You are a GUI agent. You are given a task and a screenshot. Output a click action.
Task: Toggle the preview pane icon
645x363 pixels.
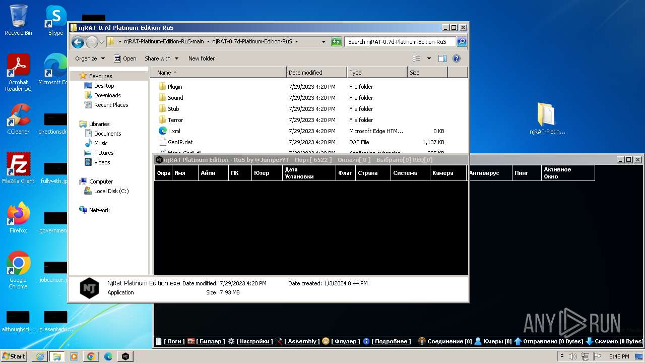(442, 58)
